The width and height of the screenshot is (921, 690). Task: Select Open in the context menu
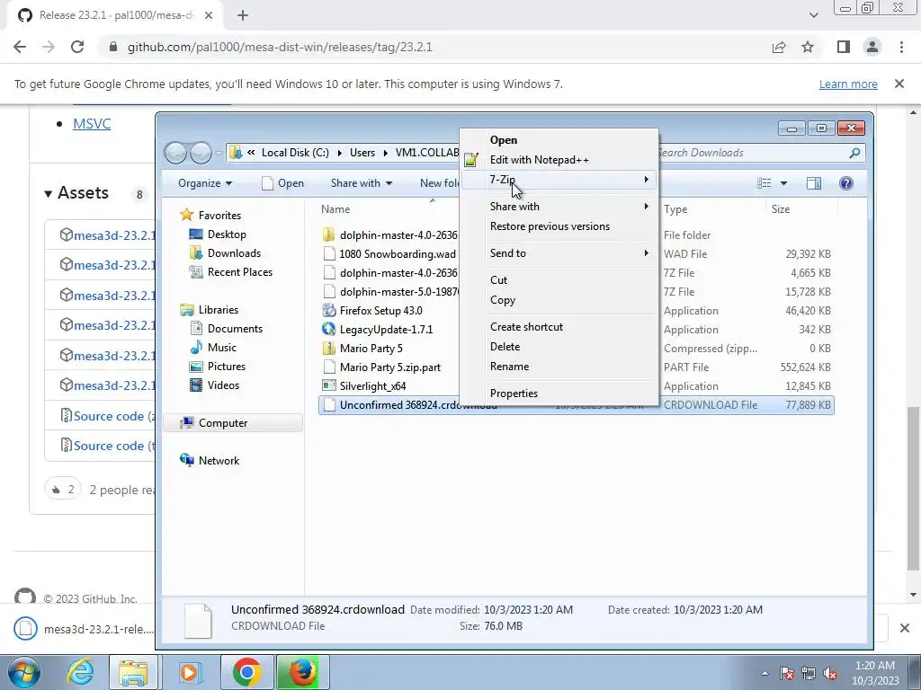pyautogui.click(x=559, y=139)
